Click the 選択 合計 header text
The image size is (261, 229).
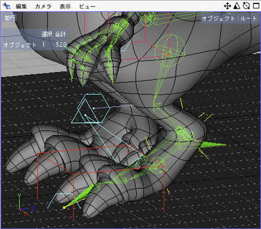tap(54, 34)
